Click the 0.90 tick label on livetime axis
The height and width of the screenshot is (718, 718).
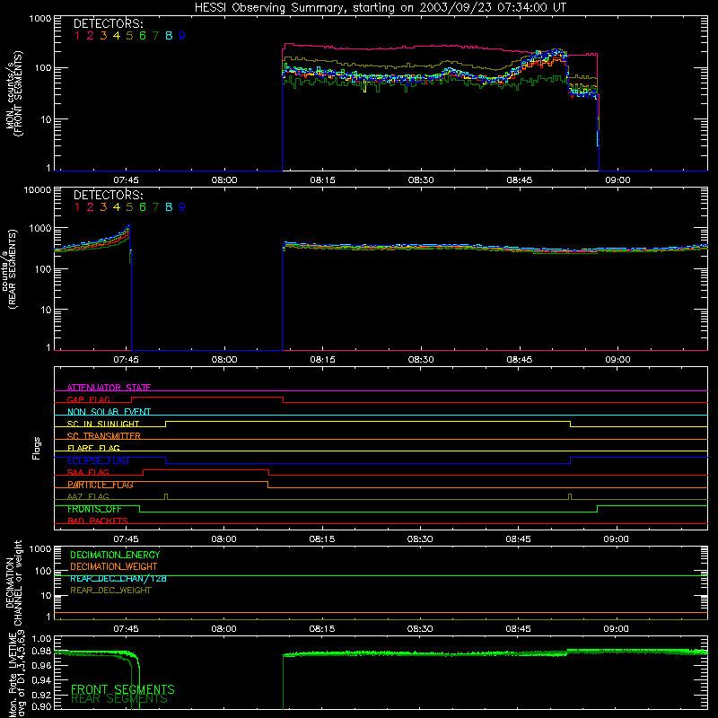pyautogui.click(x=42, y=706)
